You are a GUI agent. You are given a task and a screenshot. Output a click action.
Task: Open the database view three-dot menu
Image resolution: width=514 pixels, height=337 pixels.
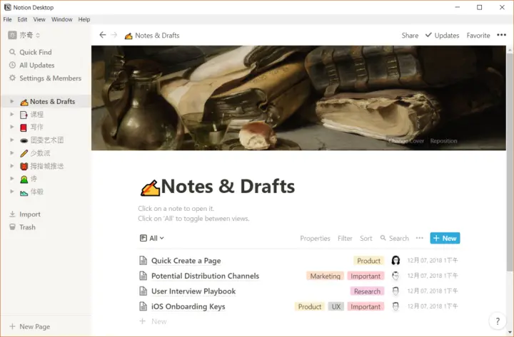coord(420,238)
